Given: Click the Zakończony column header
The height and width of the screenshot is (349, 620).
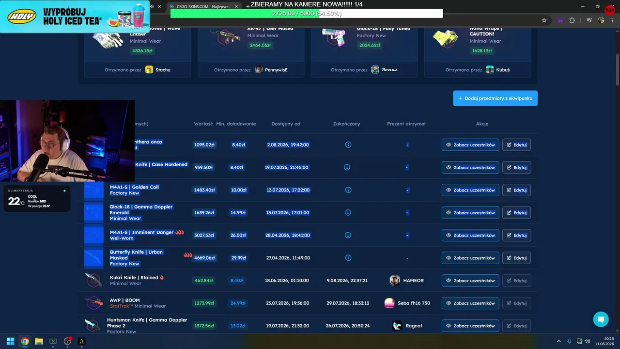Looking at the screenshot, I should (x=347, y=124).
